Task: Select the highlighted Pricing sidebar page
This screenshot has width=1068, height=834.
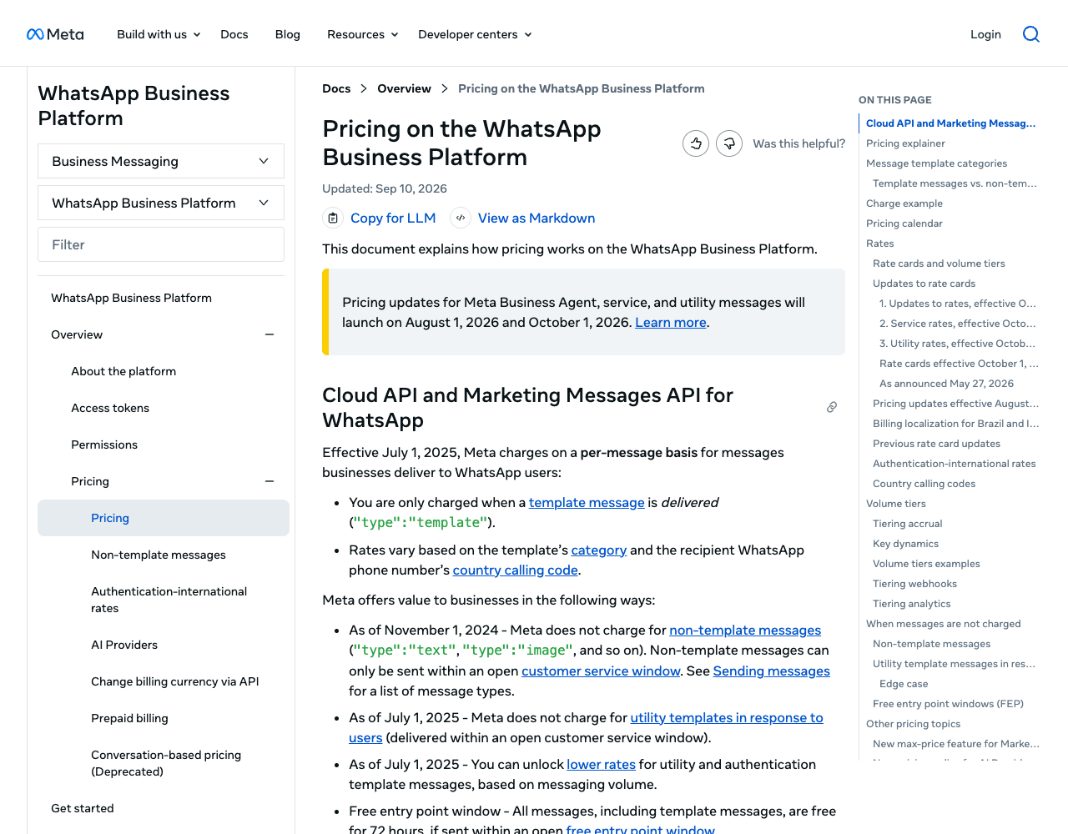Action: [x=164, y=518]
